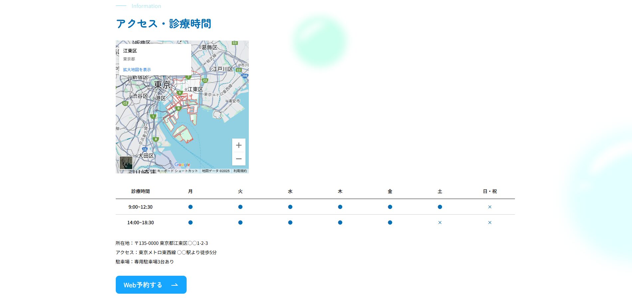Screen dimensions: 632x298
Task: Click the closed cross for 日・祝 14:00~18:30
Action: [x=490, y=223]
